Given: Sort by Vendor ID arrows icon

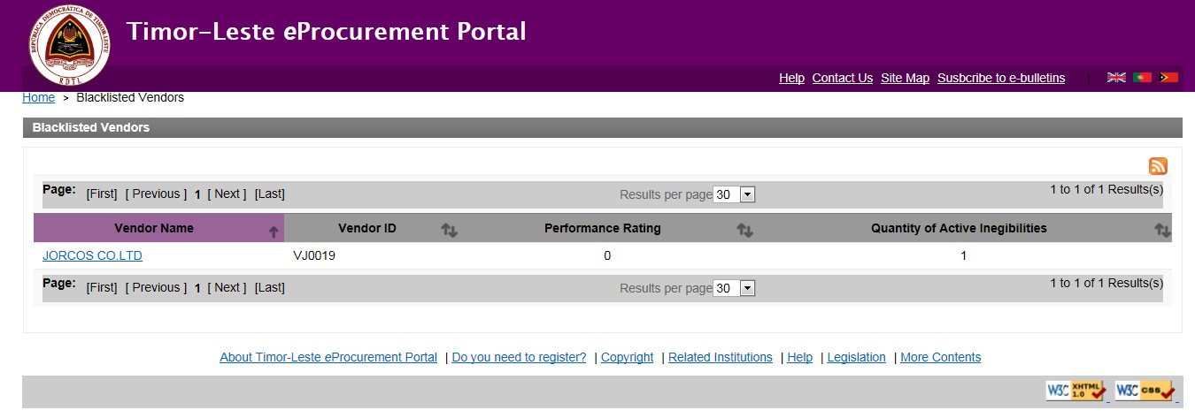Looking at the screenshot, I should coord(450,230).
